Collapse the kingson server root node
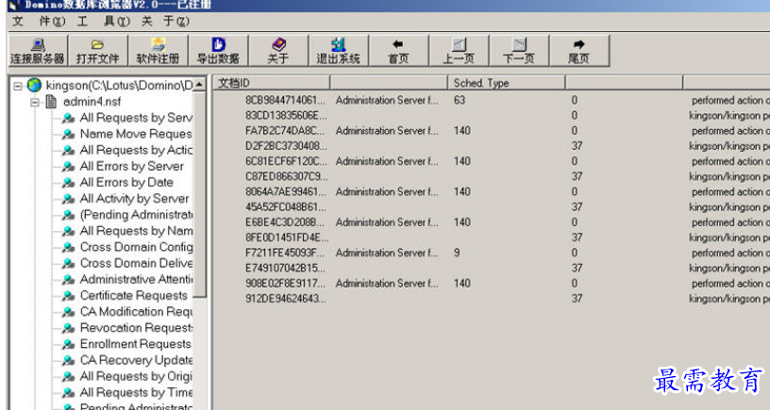Image resolution: width=770 pixels, height=410 pixels. tap(18, 86)
